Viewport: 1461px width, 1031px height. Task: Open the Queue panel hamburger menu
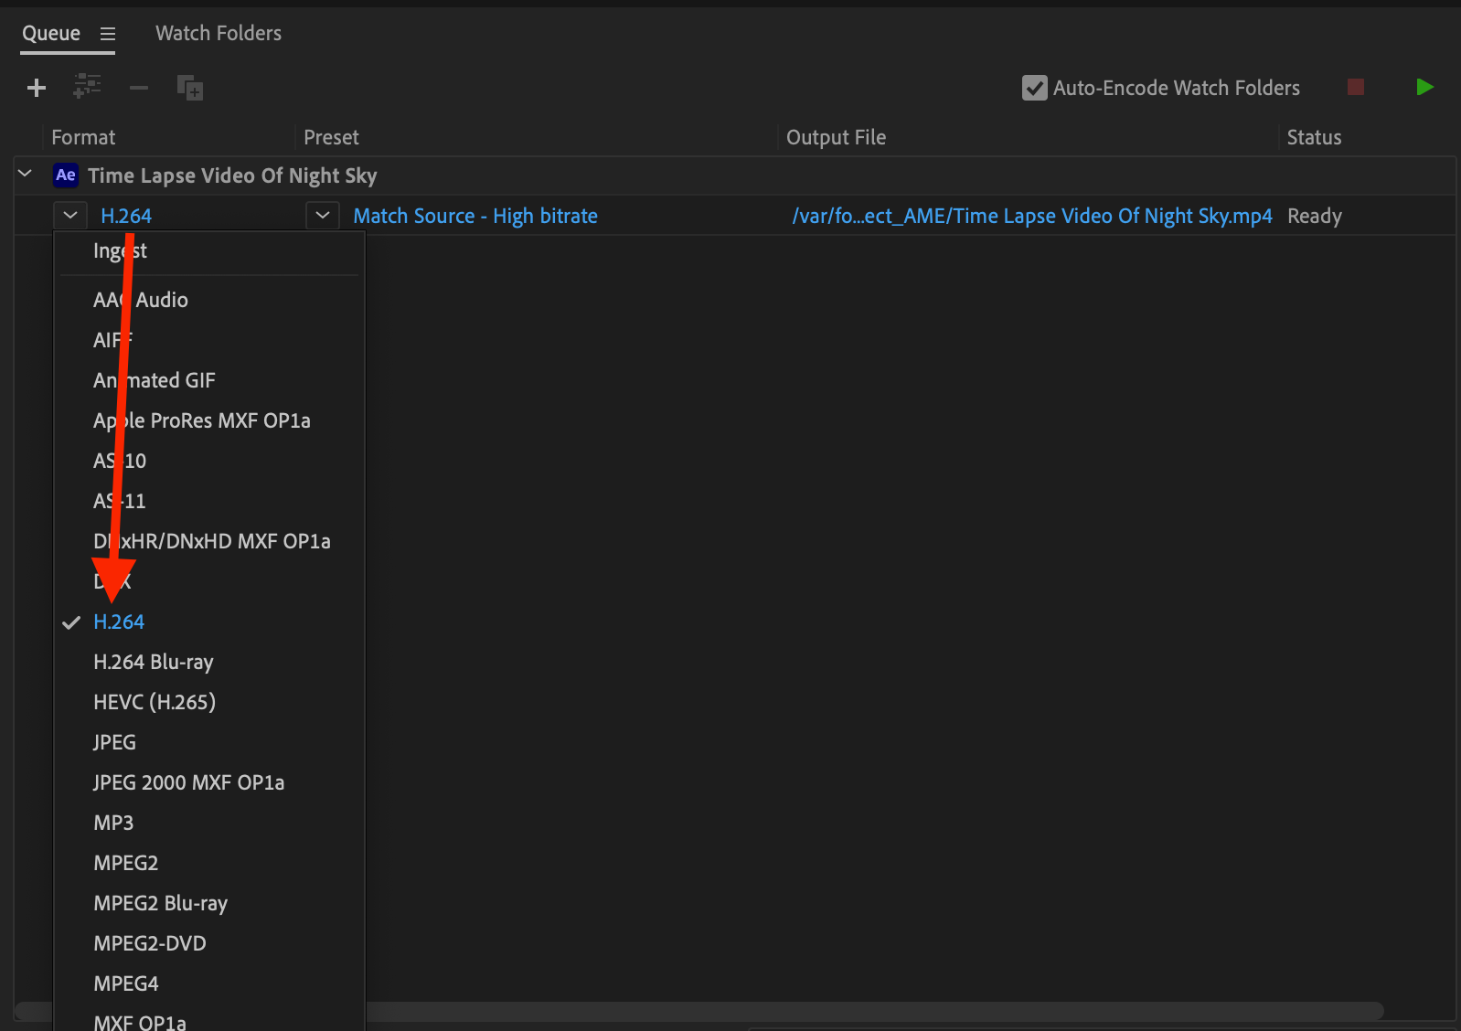pyautogui.click(x=108, y=34)
